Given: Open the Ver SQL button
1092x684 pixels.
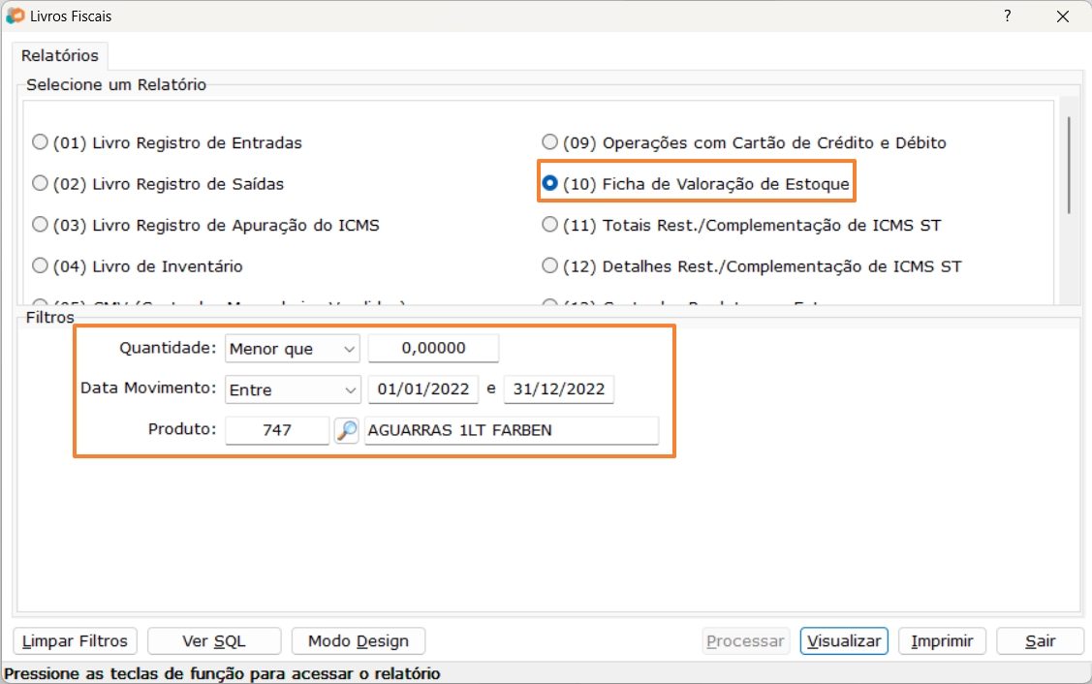Looking at the screenshot, I should pyautogui.click(x=214, y=641).
